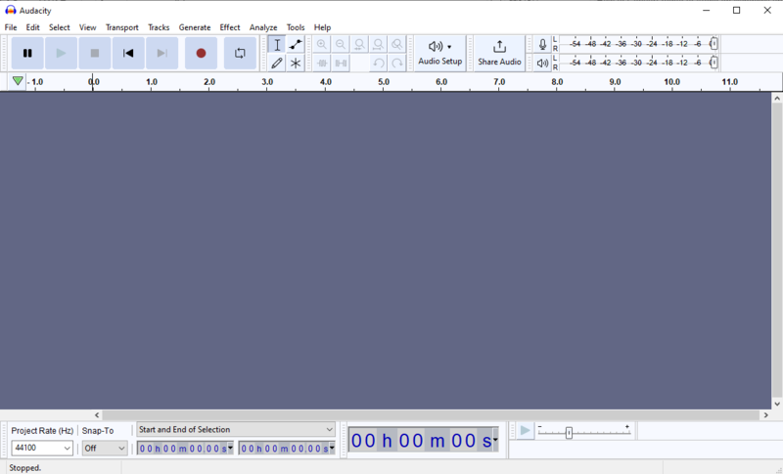Click the Zoom Toggle icon
The width and height of the screenshot is (783, 474).
(397, 44)
